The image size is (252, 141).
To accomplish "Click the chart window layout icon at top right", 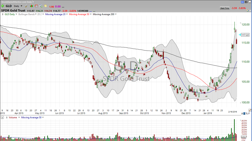I will click(250, 2).
